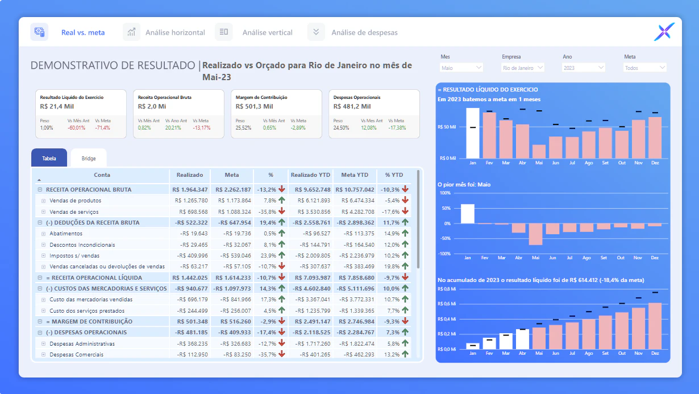Click red arrow in Vendas de serviços % column
This screenshot has width=699, height=394.
click(281, 211)
